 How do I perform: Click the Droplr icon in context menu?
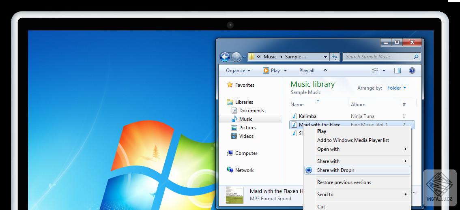pyautogui.click(x=309, y=170)
